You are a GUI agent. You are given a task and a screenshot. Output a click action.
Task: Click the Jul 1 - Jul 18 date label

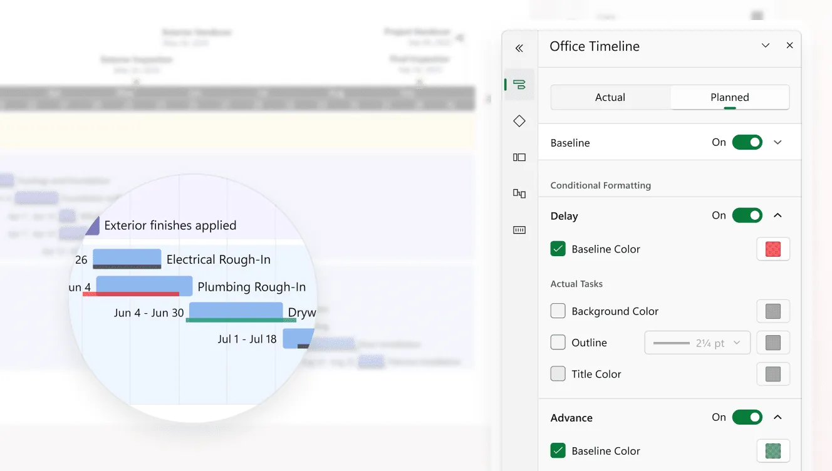coord(247,339)
